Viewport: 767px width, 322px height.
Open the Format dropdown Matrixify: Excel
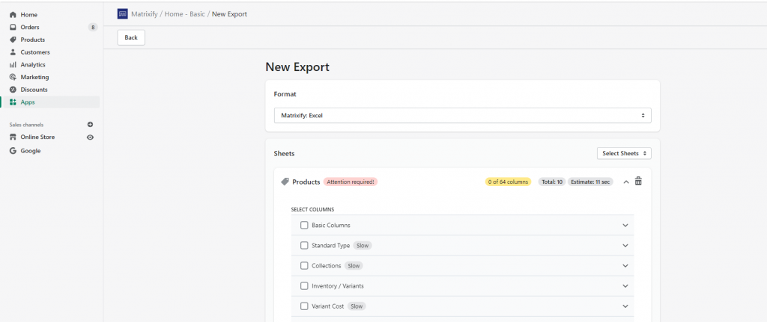pyautogui.click(x=462, y=116)
